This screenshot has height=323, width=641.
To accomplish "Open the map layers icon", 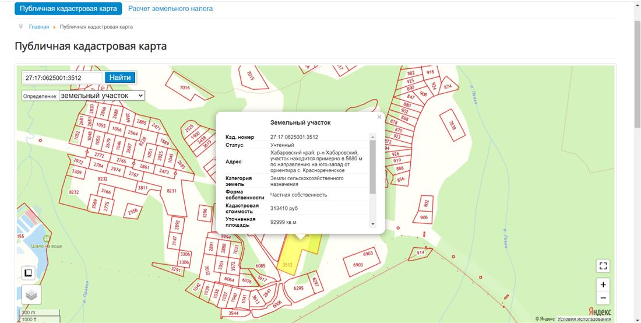I will 31,295.
